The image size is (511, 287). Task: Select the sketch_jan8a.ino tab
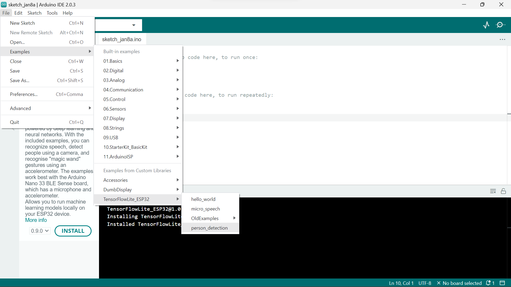coord(122,39)
